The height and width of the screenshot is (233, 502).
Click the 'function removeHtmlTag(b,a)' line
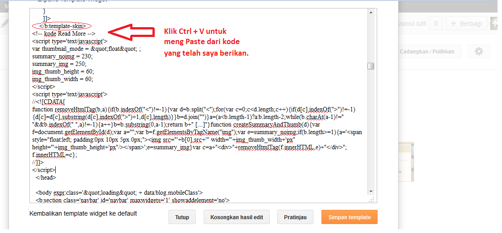coord(193,110)
